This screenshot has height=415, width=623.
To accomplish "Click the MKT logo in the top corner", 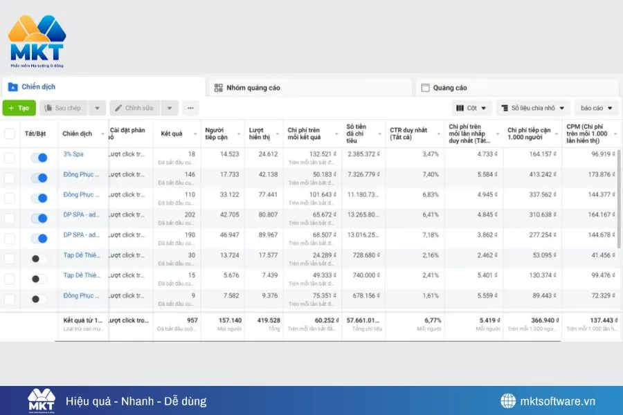I will pyautogui.click(x=38, y=38).
